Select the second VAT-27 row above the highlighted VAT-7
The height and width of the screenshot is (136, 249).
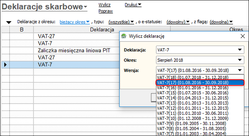coord(60,57)
